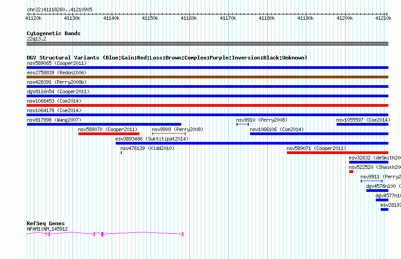
Task: Select the dgv4576n100 blue bar
Action: click(377, 191)
